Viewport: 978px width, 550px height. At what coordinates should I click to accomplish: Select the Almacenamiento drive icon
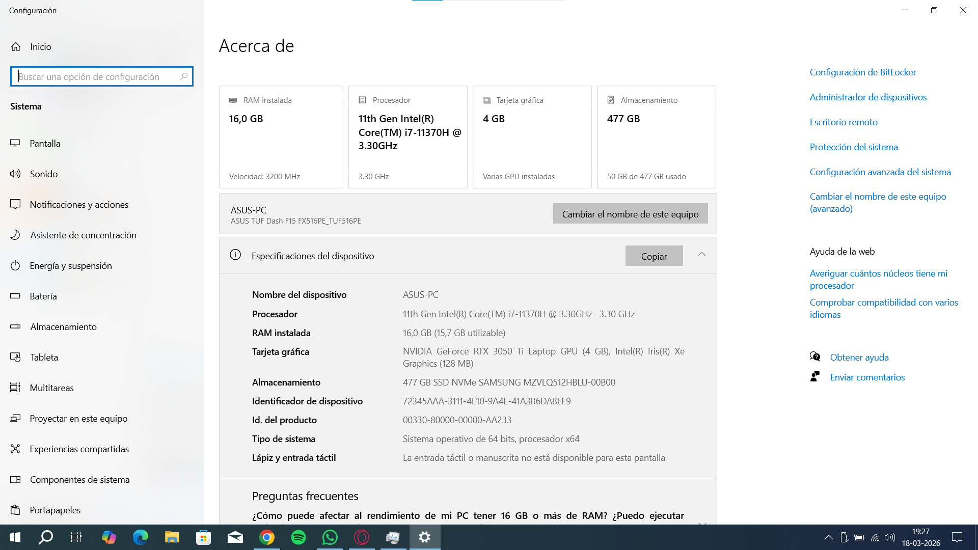tap(15, 326)
